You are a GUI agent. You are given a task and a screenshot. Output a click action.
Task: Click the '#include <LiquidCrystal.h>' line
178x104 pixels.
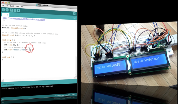click(14, 28)
